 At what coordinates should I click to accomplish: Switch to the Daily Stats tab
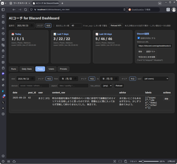27,69
